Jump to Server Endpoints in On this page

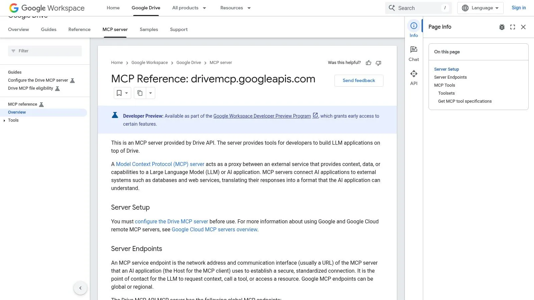coord(451,77)
